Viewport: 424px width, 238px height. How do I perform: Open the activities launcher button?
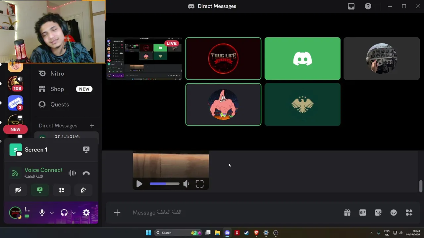62,190
